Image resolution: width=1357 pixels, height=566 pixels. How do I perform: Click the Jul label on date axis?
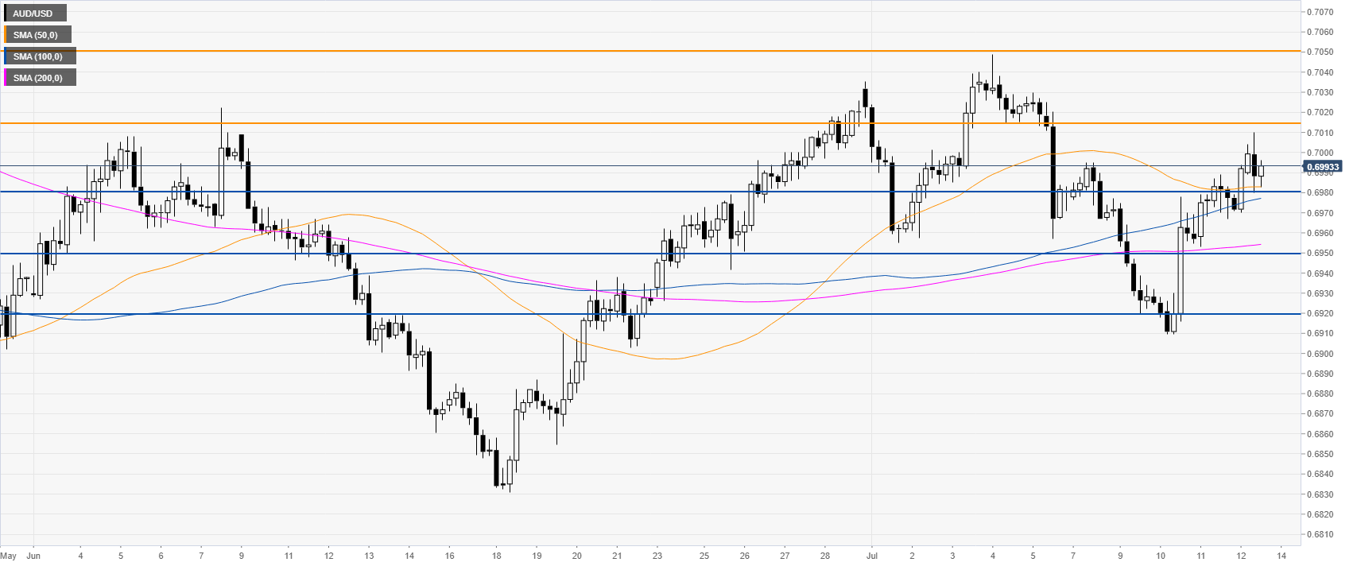tap(872, 556)
